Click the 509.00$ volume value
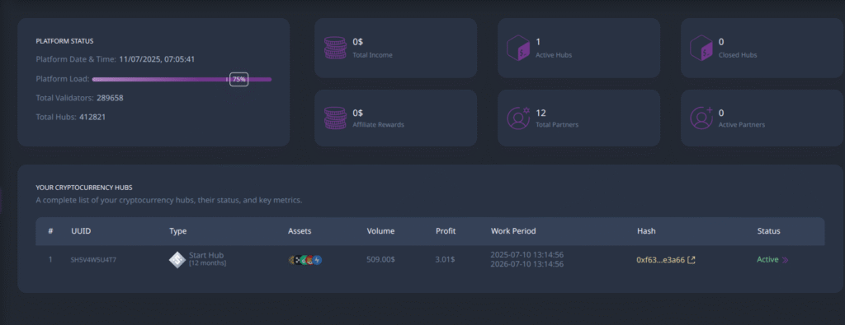The image size is (845, 325). 380,259
